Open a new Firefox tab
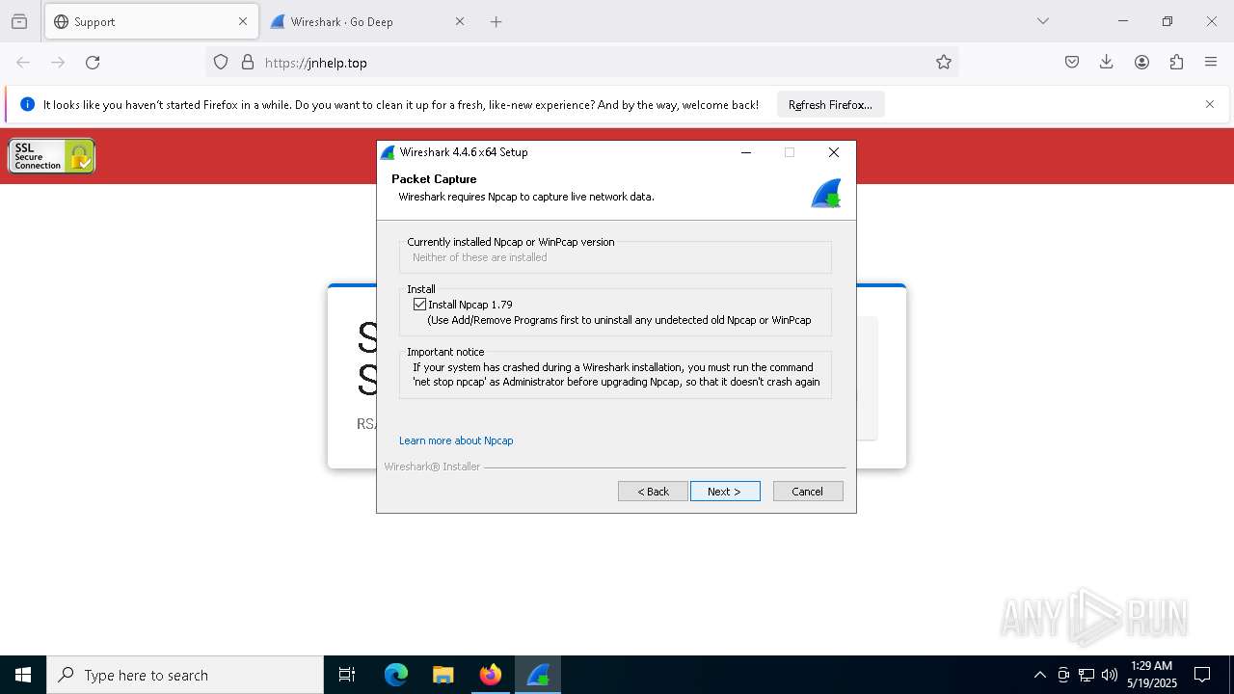Image resolution: width=1234 pixels, height=694 pixels. tap(496, 21)
